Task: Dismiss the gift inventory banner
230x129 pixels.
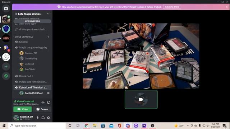Action: (x=226, y=7)
